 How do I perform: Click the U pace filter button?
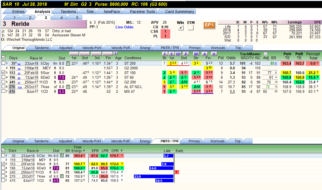pyautogui.click(x=214, y=54)
